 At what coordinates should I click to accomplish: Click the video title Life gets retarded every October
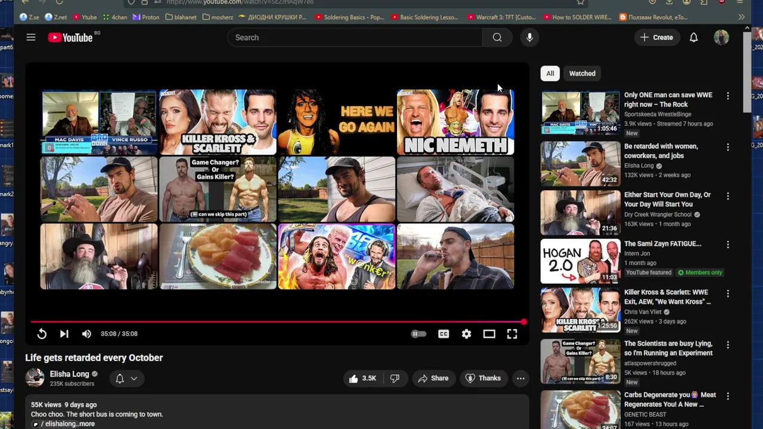[x=94, y=357]
